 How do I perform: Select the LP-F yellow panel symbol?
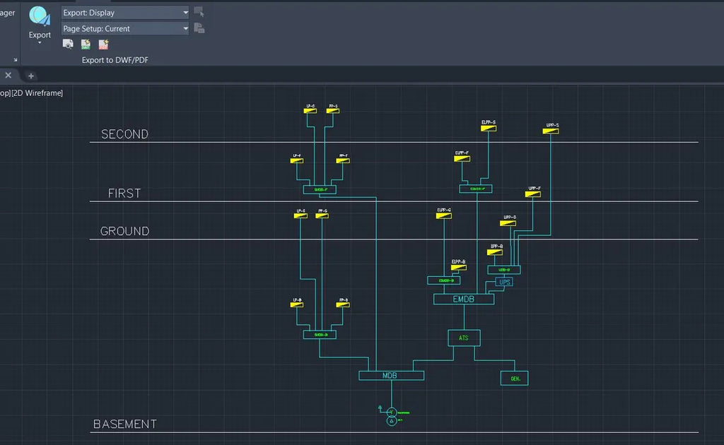(x=297, y=160)
